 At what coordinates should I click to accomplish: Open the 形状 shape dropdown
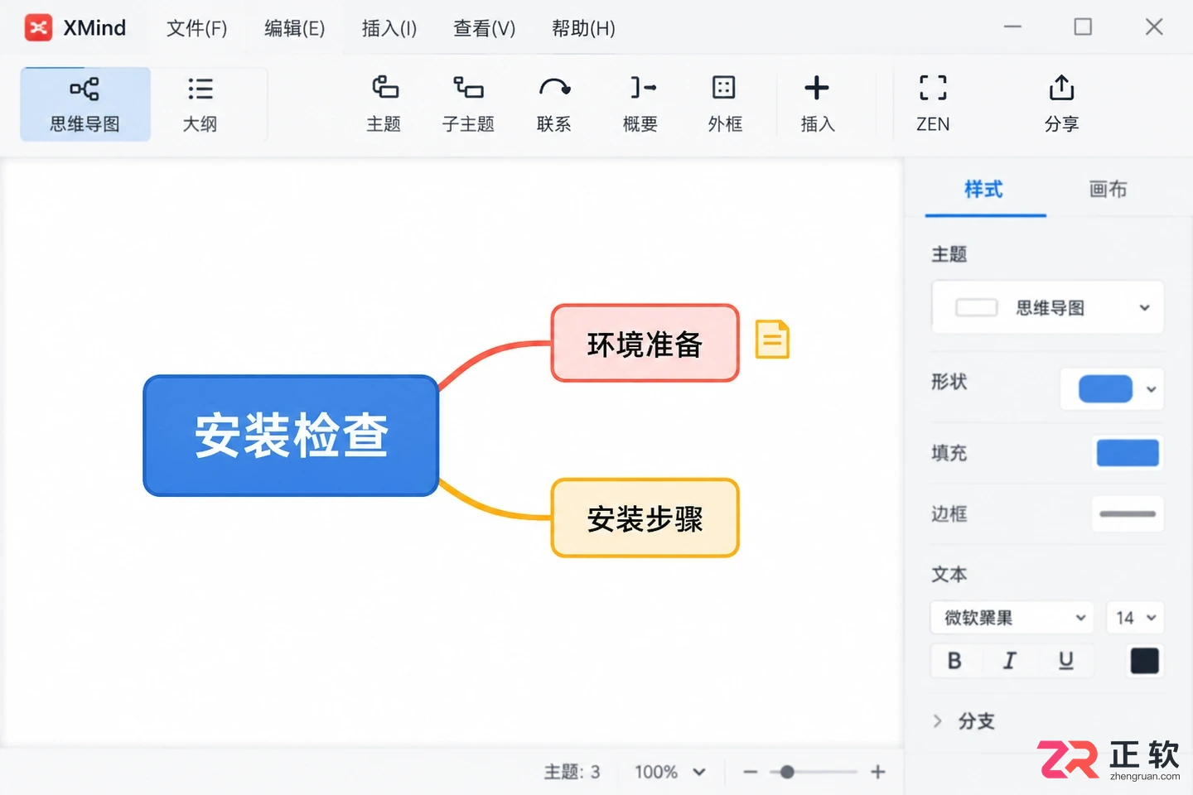coord(1113,389)
